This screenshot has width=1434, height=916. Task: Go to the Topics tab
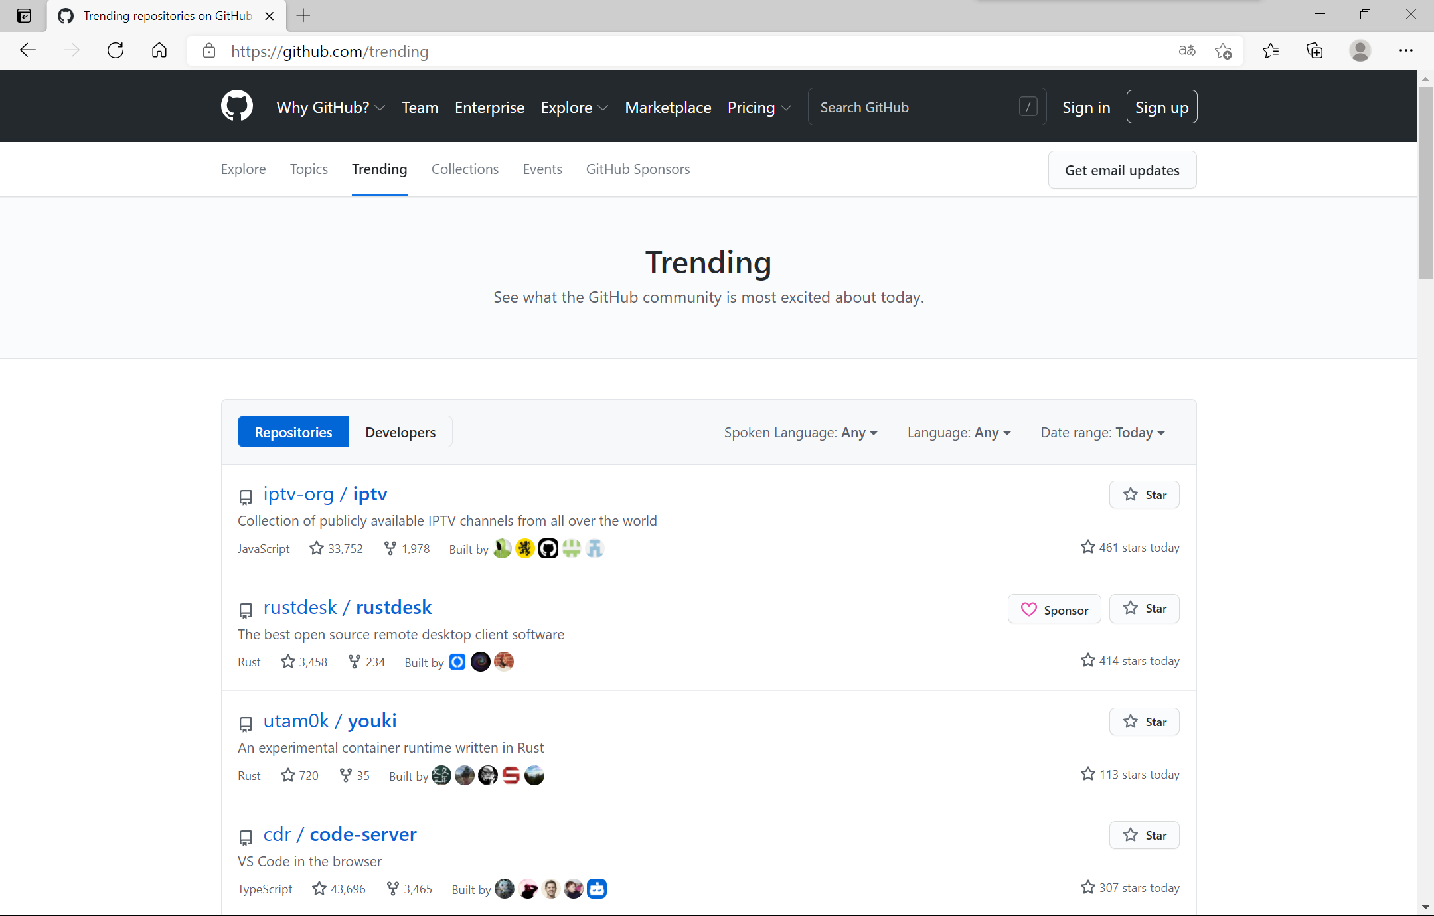[309, 169]
